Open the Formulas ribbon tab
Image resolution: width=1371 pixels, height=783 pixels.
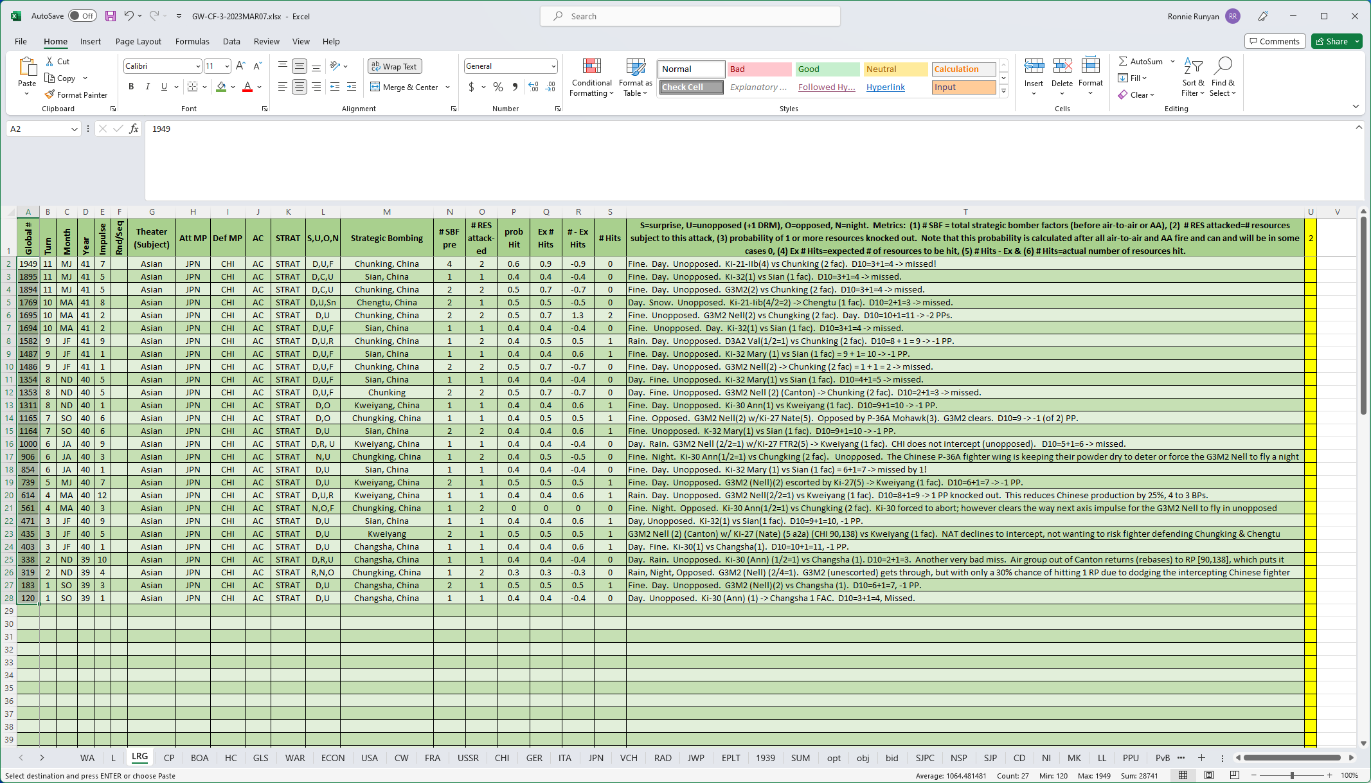pos(192,41)
